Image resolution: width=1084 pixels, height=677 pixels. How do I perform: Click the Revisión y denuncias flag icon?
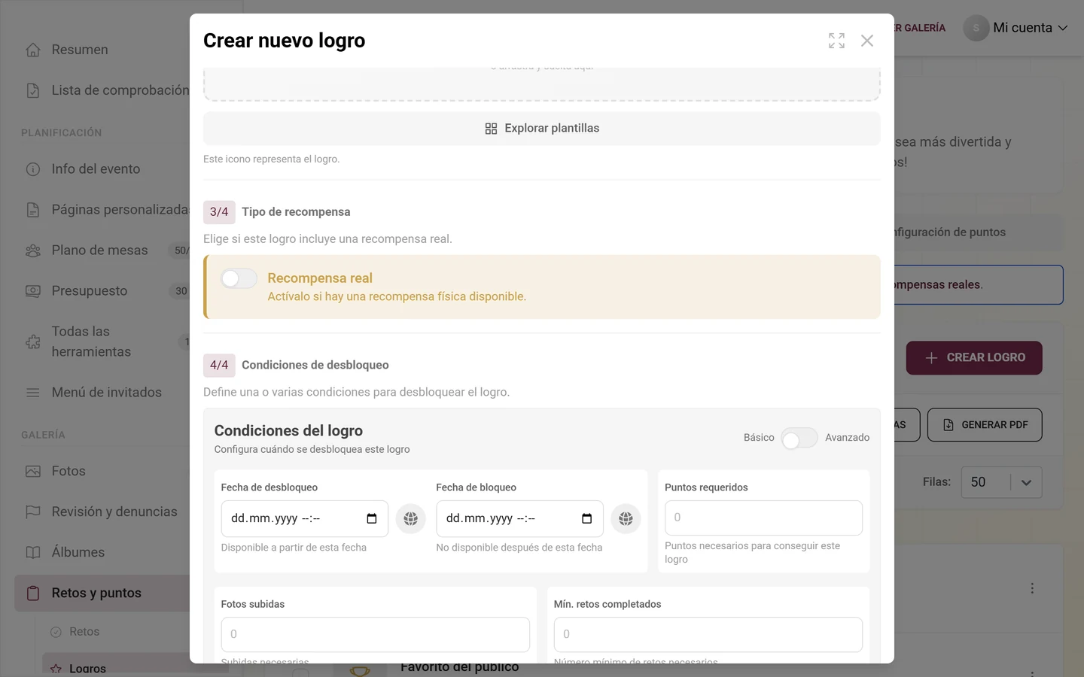pos(33,512)
